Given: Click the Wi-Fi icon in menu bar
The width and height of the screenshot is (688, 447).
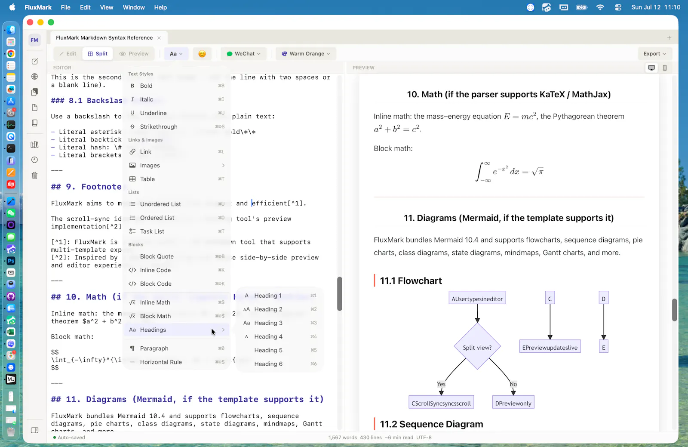Looking at the screenshot, I should (x=600, y=7).
